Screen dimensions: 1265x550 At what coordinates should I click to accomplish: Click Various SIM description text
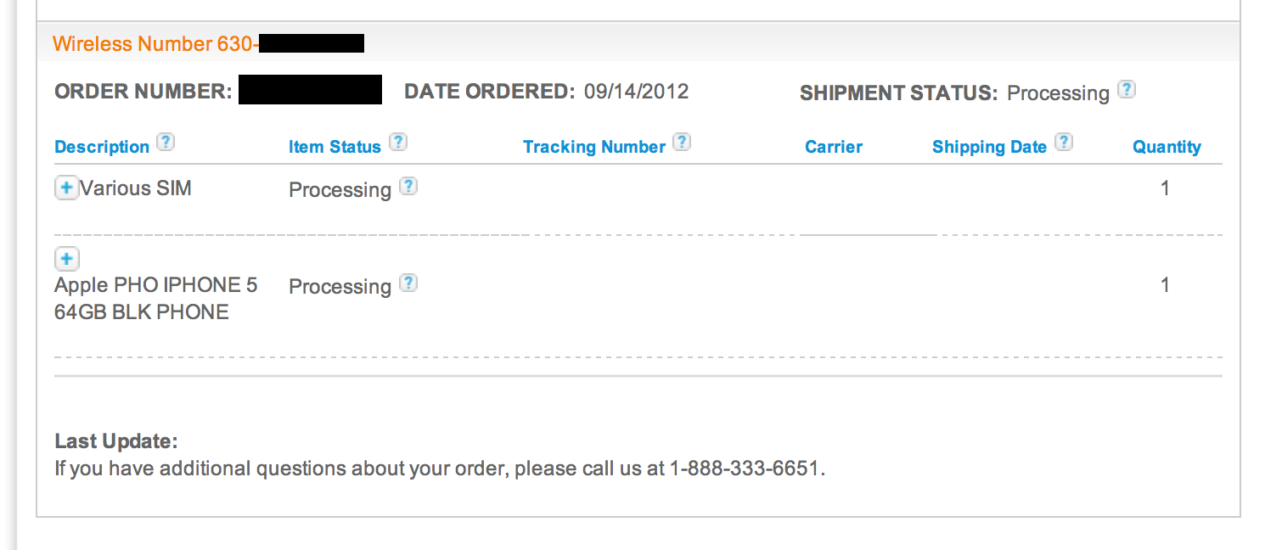(136, 188)
